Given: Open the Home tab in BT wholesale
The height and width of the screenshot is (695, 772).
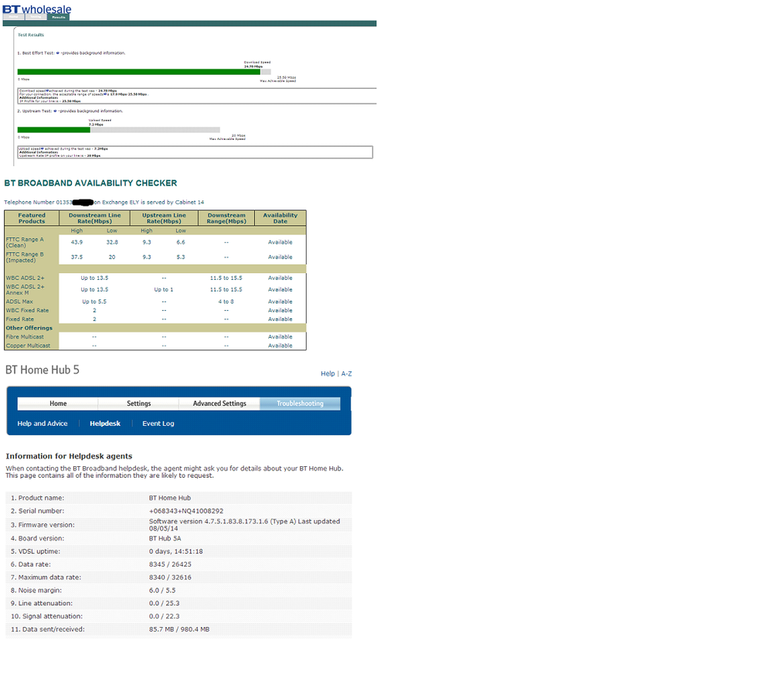Looking at the screenshot, I should coord(14,17).
